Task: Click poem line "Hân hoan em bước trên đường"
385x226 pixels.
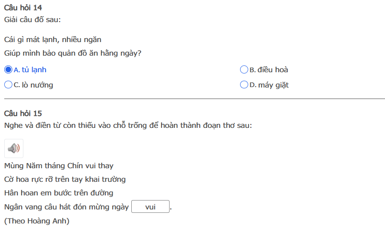Action: [x=59, y=193]
